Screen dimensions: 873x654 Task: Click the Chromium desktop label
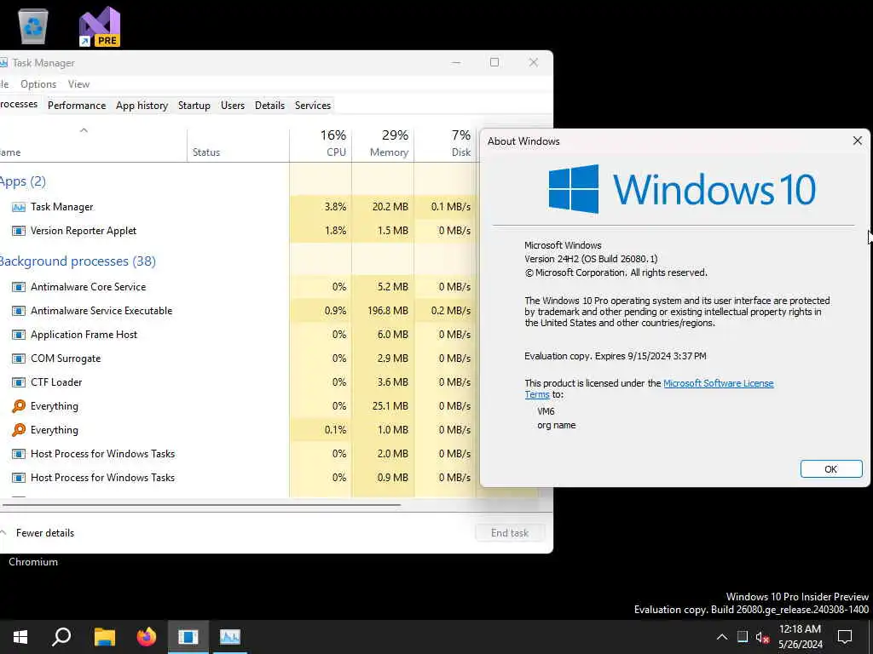(33, 562)
